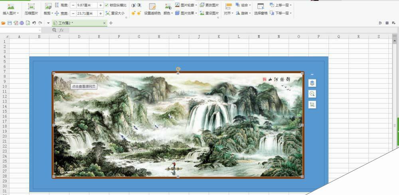Open the 旋转 rotate dropdown

click(x=243, y=13)
